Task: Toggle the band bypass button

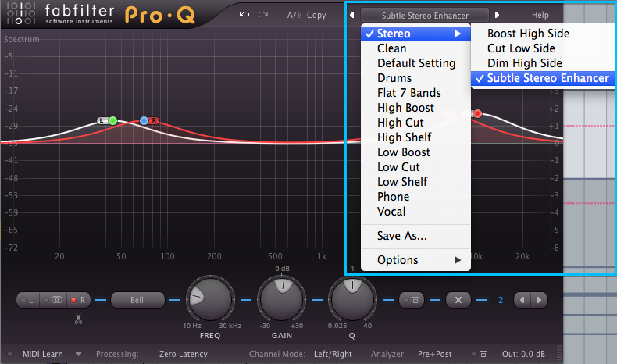Action: [412, 300]
